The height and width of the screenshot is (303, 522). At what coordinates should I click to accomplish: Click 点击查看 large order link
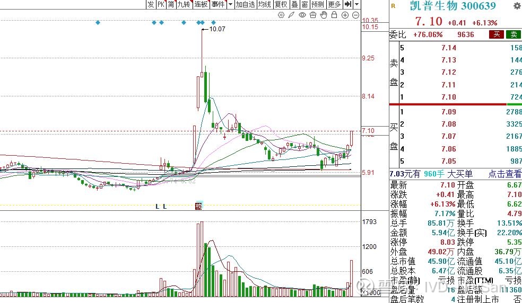point(504,174)
